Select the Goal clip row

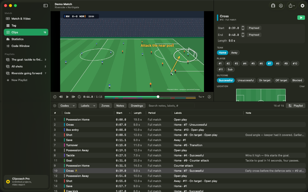179,161
